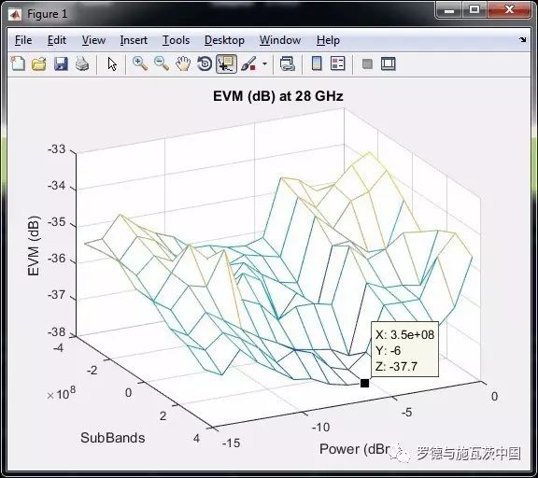Hide plot tools with gray square icon
This screenshot has height=478, width=538.
(367, 63)
